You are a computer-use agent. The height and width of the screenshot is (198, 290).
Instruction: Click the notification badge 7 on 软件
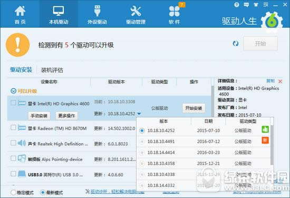coord(182,5)
